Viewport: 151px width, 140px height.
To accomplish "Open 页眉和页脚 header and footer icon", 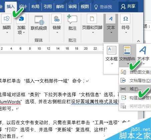I will click(92, 19).
